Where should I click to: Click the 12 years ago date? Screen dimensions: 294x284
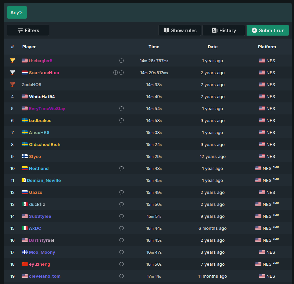(213, 157)
